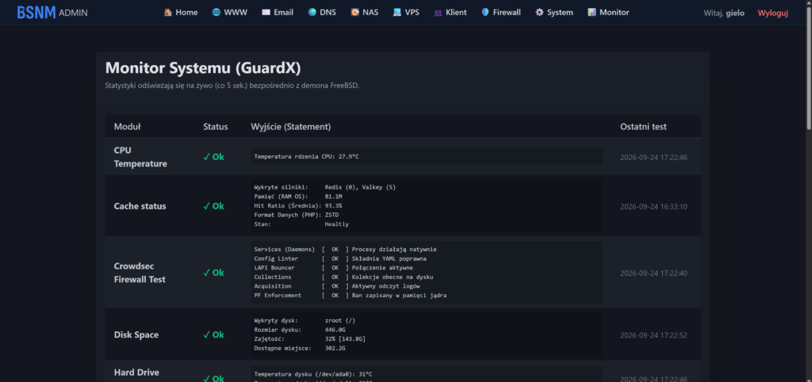Screen dimensions: 812x382
Task: Open the System menu item
Action: click(554, 13)
